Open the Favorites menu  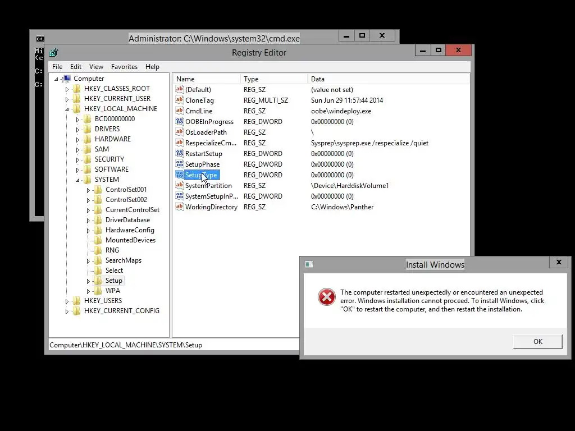pos(124,67)
